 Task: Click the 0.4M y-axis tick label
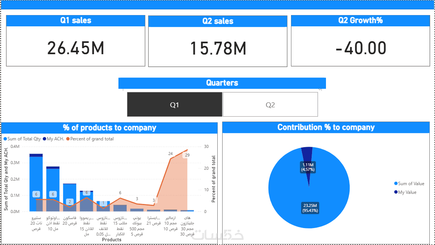coord(15,146)
